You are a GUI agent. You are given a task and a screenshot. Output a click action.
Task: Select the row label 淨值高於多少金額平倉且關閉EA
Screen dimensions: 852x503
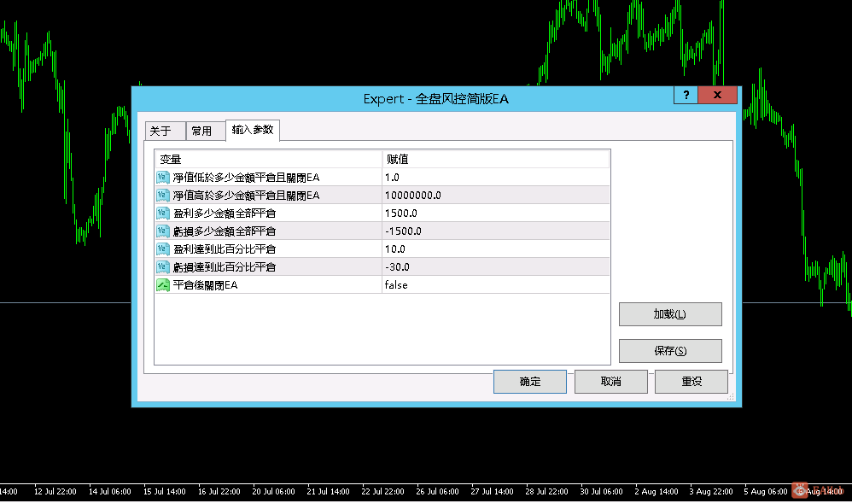[246, 196]
